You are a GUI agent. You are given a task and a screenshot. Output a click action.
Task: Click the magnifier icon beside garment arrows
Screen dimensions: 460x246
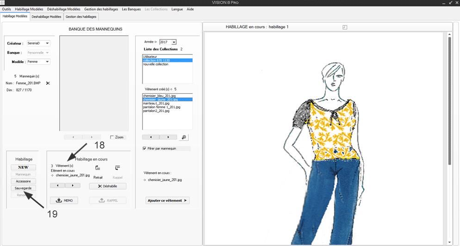point(184,137)
